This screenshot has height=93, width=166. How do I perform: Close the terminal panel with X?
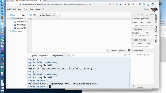point(129,55)
